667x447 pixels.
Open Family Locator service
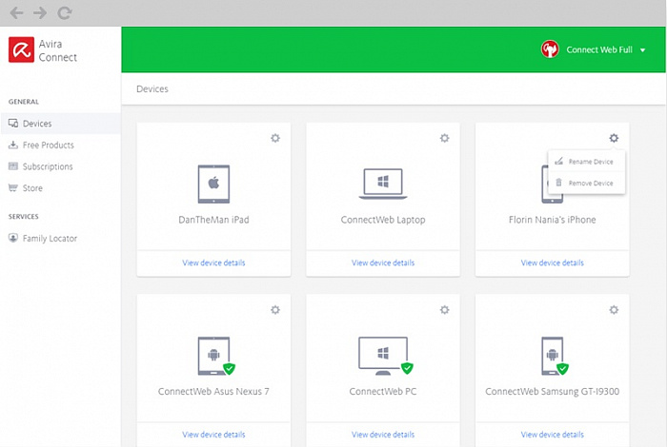(50, 238)
